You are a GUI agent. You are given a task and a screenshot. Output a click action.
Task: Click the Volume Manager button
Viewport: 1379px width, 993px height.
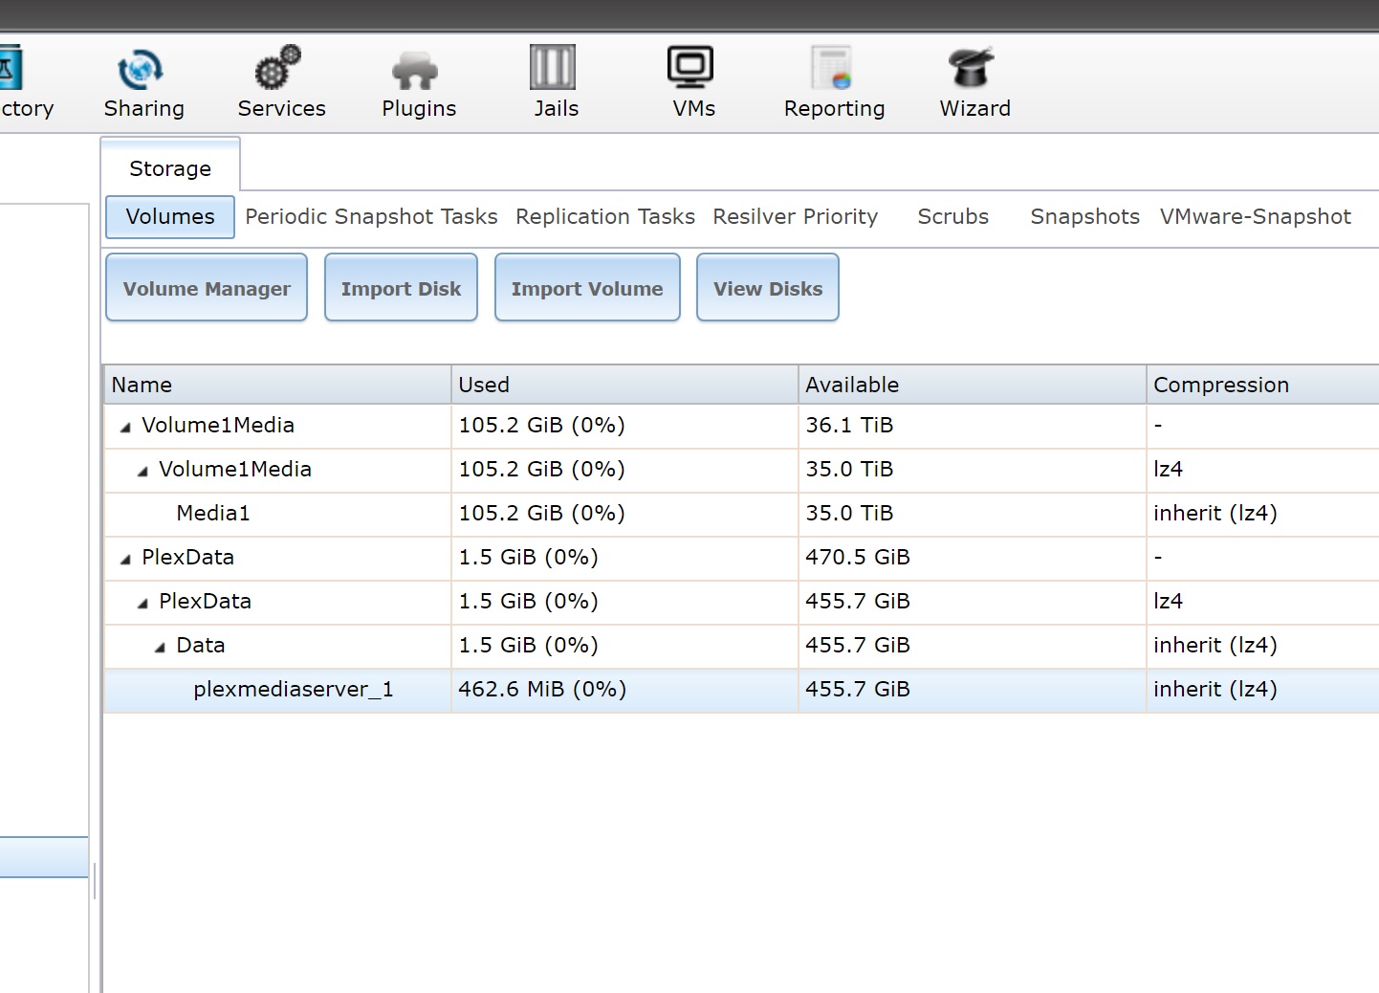(x=207, y=288)
